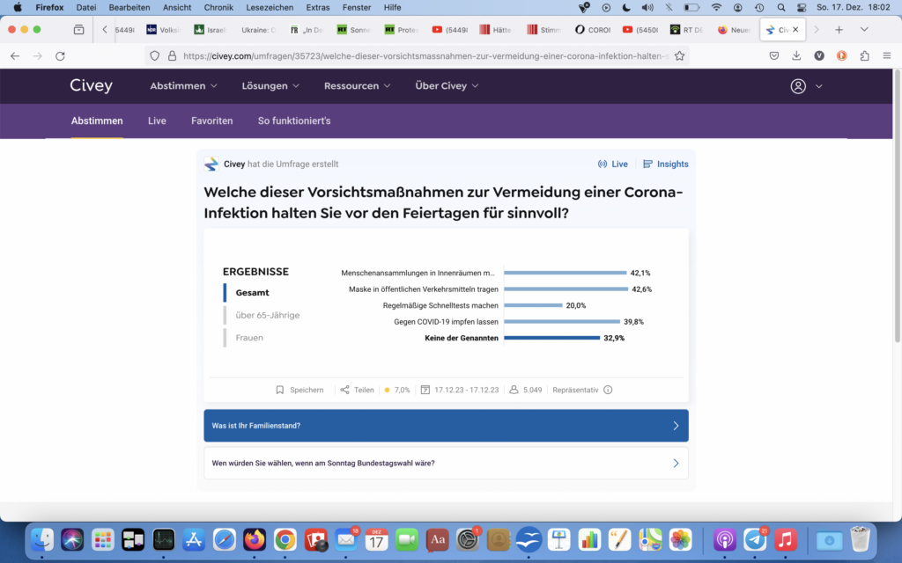Click the Teilen share icon
This screenshot has width=902, height=563.
click(344, 390)
